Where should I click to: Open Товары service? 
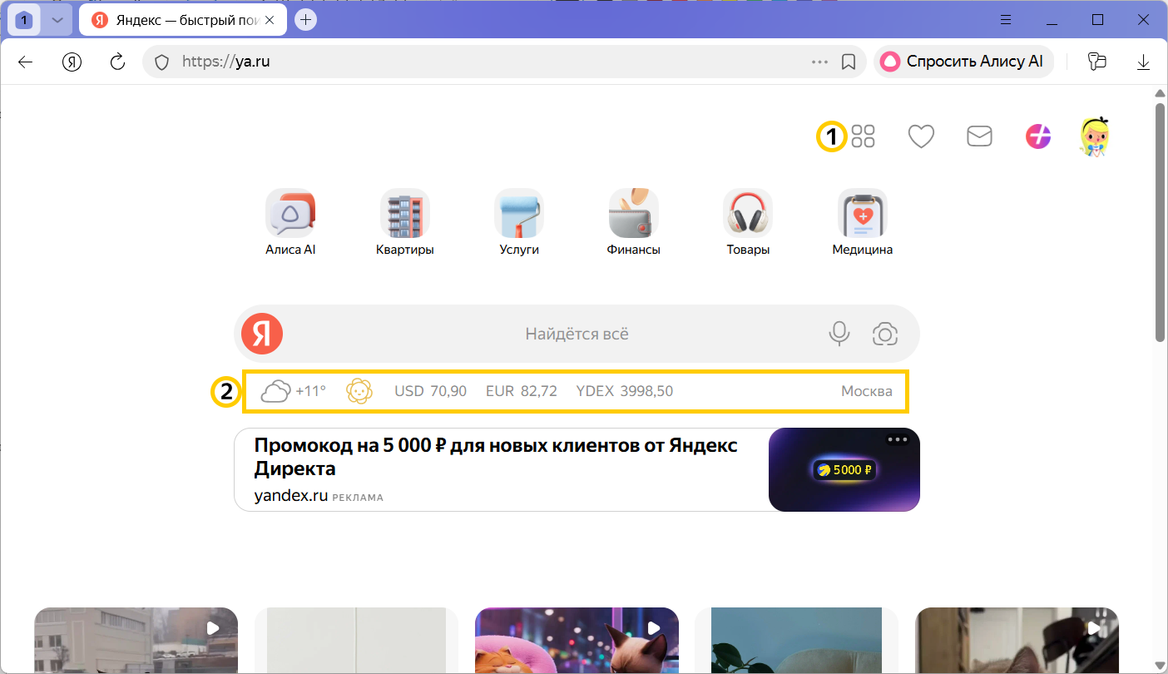coord(748,222)
